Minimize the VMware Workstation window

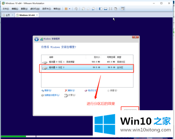tap(154, 3)
